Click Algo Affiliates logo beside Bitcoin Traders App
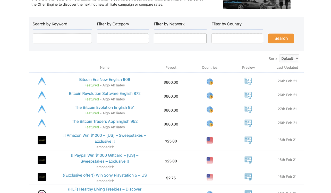This screenshot has height=193, width=331. tap(42, 123)
